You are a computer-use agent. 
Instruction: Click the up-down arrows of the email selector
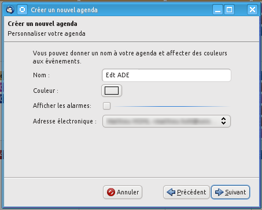click(223, 121)
